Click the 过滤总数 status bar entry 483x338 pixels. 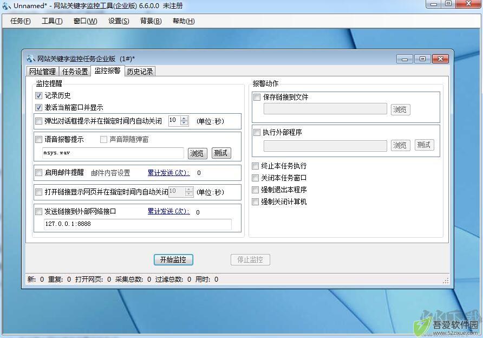pos(173,279)
